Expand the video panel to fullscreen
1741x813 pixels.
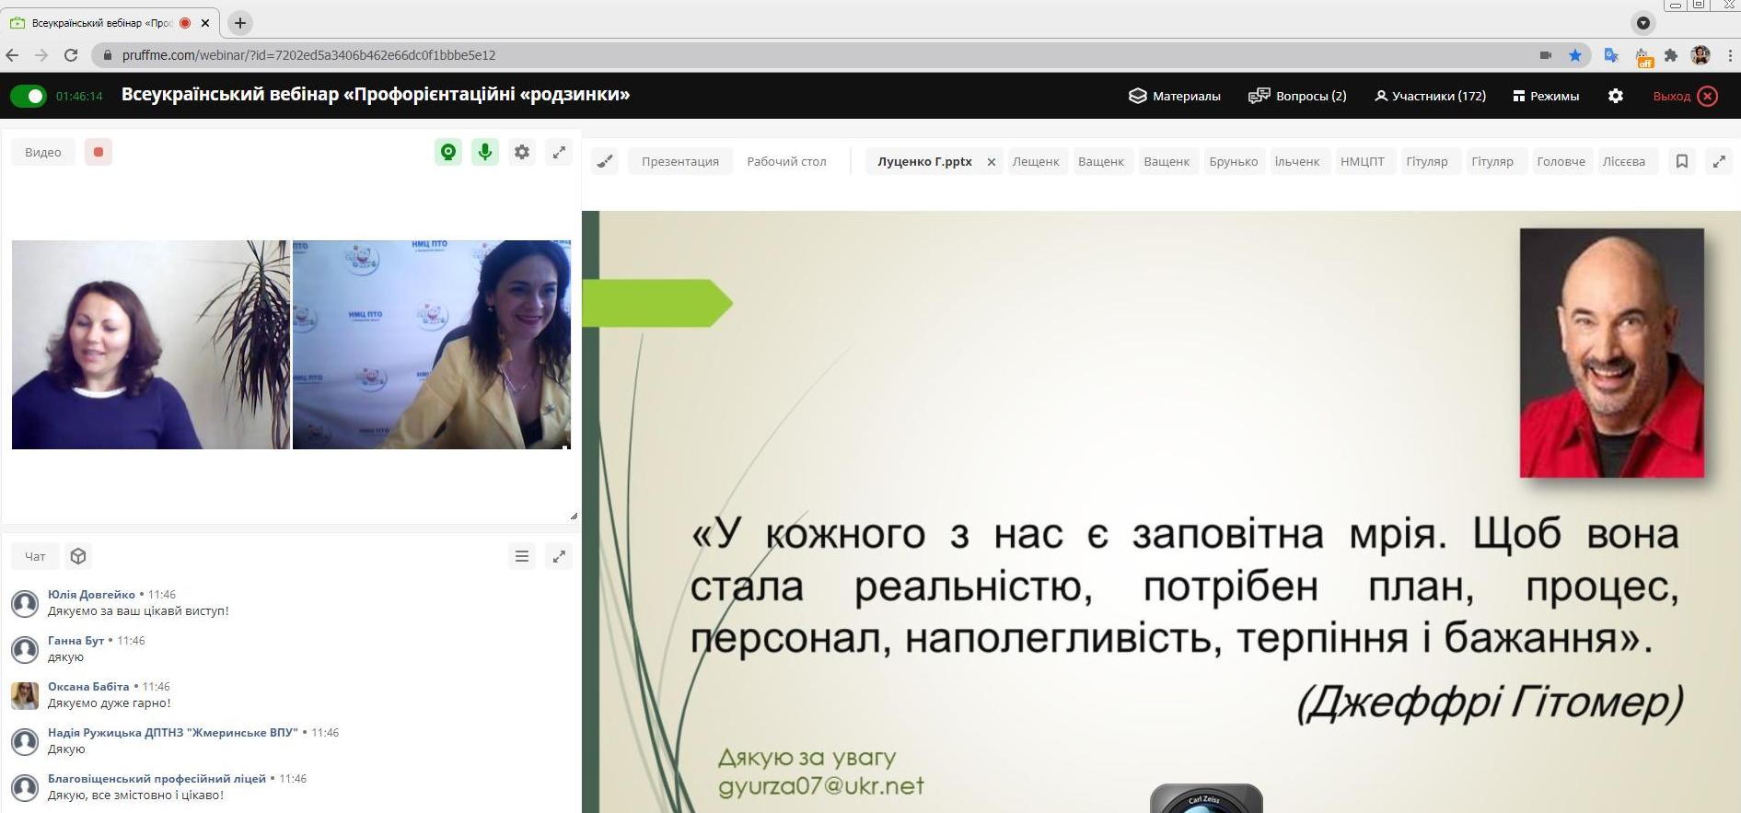pyautogui.click(x=559, y=152)
